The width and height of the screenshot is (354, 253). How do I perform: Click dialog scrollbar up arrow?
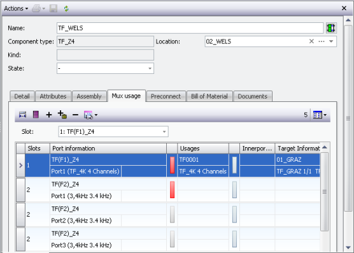pyautogui.click(x=348, y=20)
